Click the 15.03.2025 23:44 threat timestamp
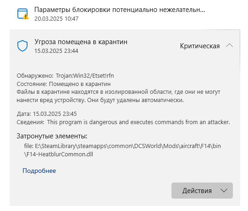Viewport: 248px width, 211px height. (56, 51)
